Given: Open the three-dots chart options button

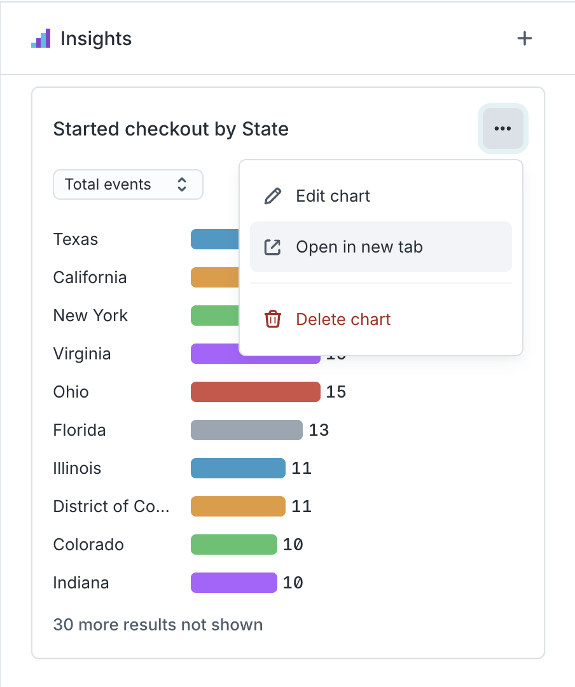Looking at the screenshot, I should 502,128.
